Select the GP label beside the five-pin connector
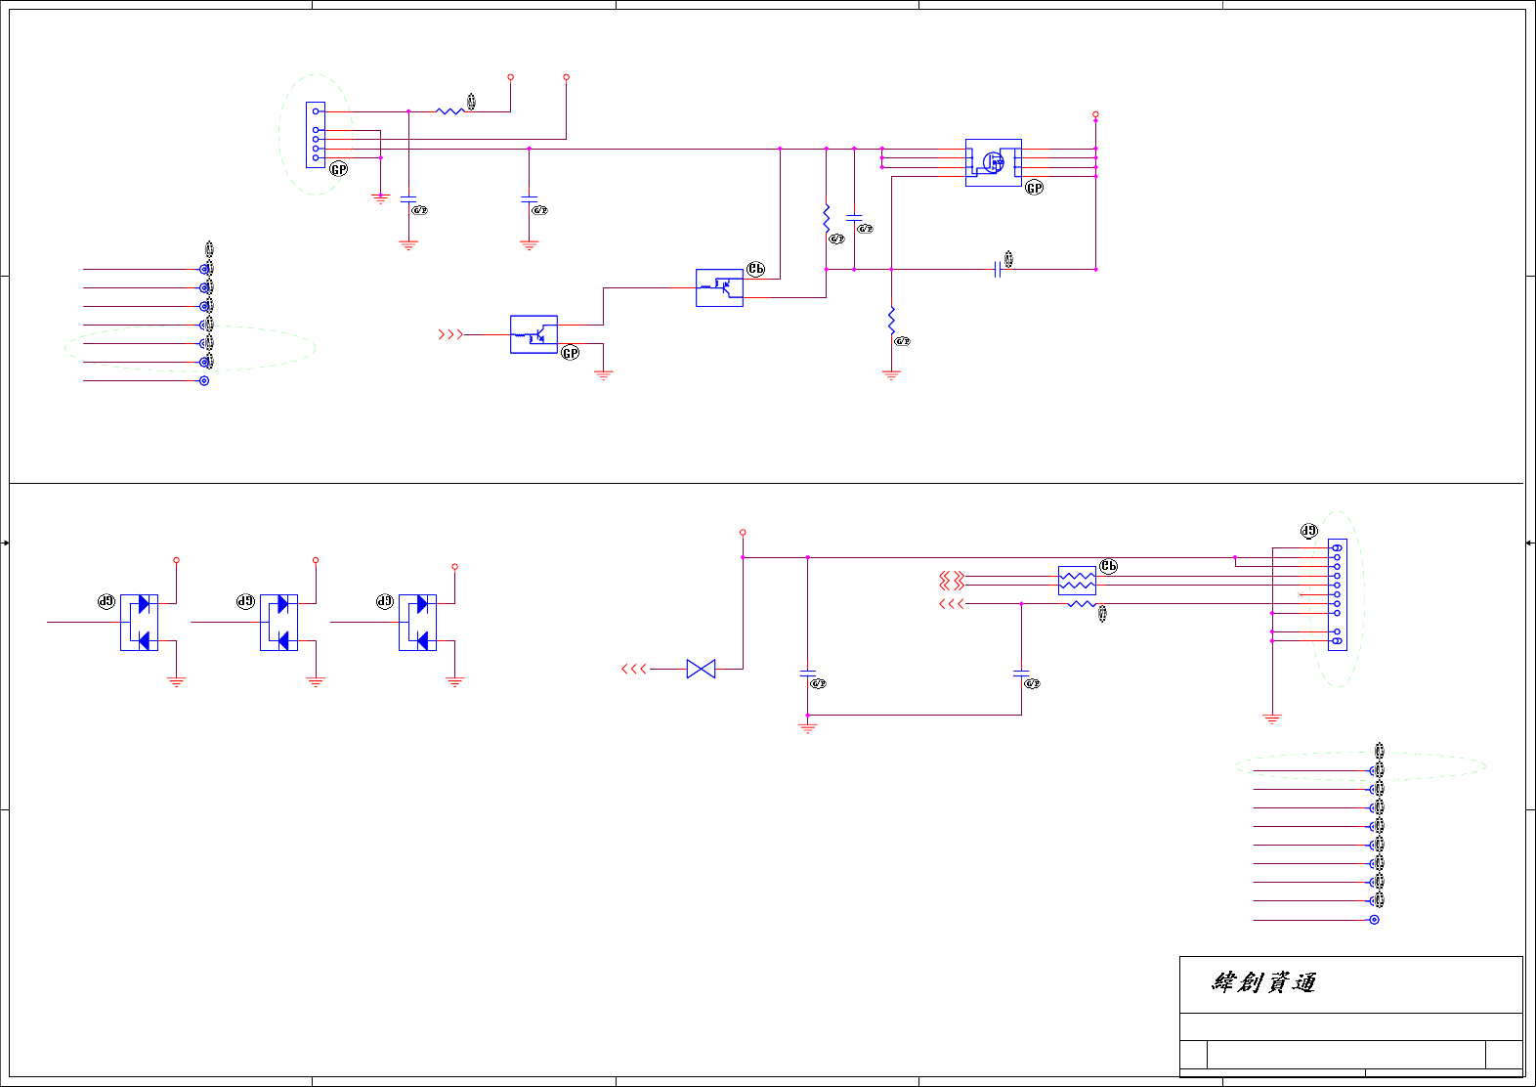The width and height of the screenshot is (1536, 1087). click(338, 169)
